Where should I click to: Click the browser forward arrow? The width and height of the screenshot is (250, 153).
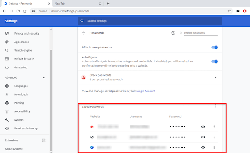[11, 11]
